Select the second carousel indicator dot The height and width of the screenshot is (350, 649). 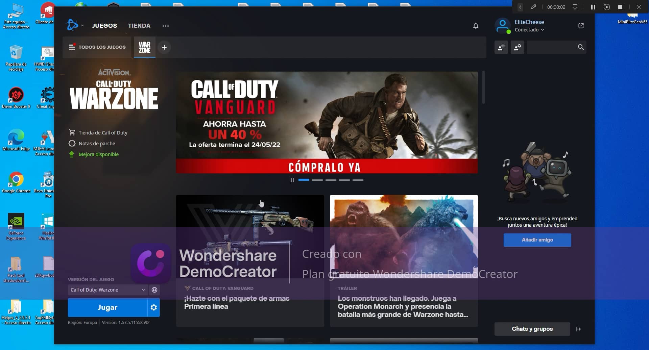[x=317, y=180]
